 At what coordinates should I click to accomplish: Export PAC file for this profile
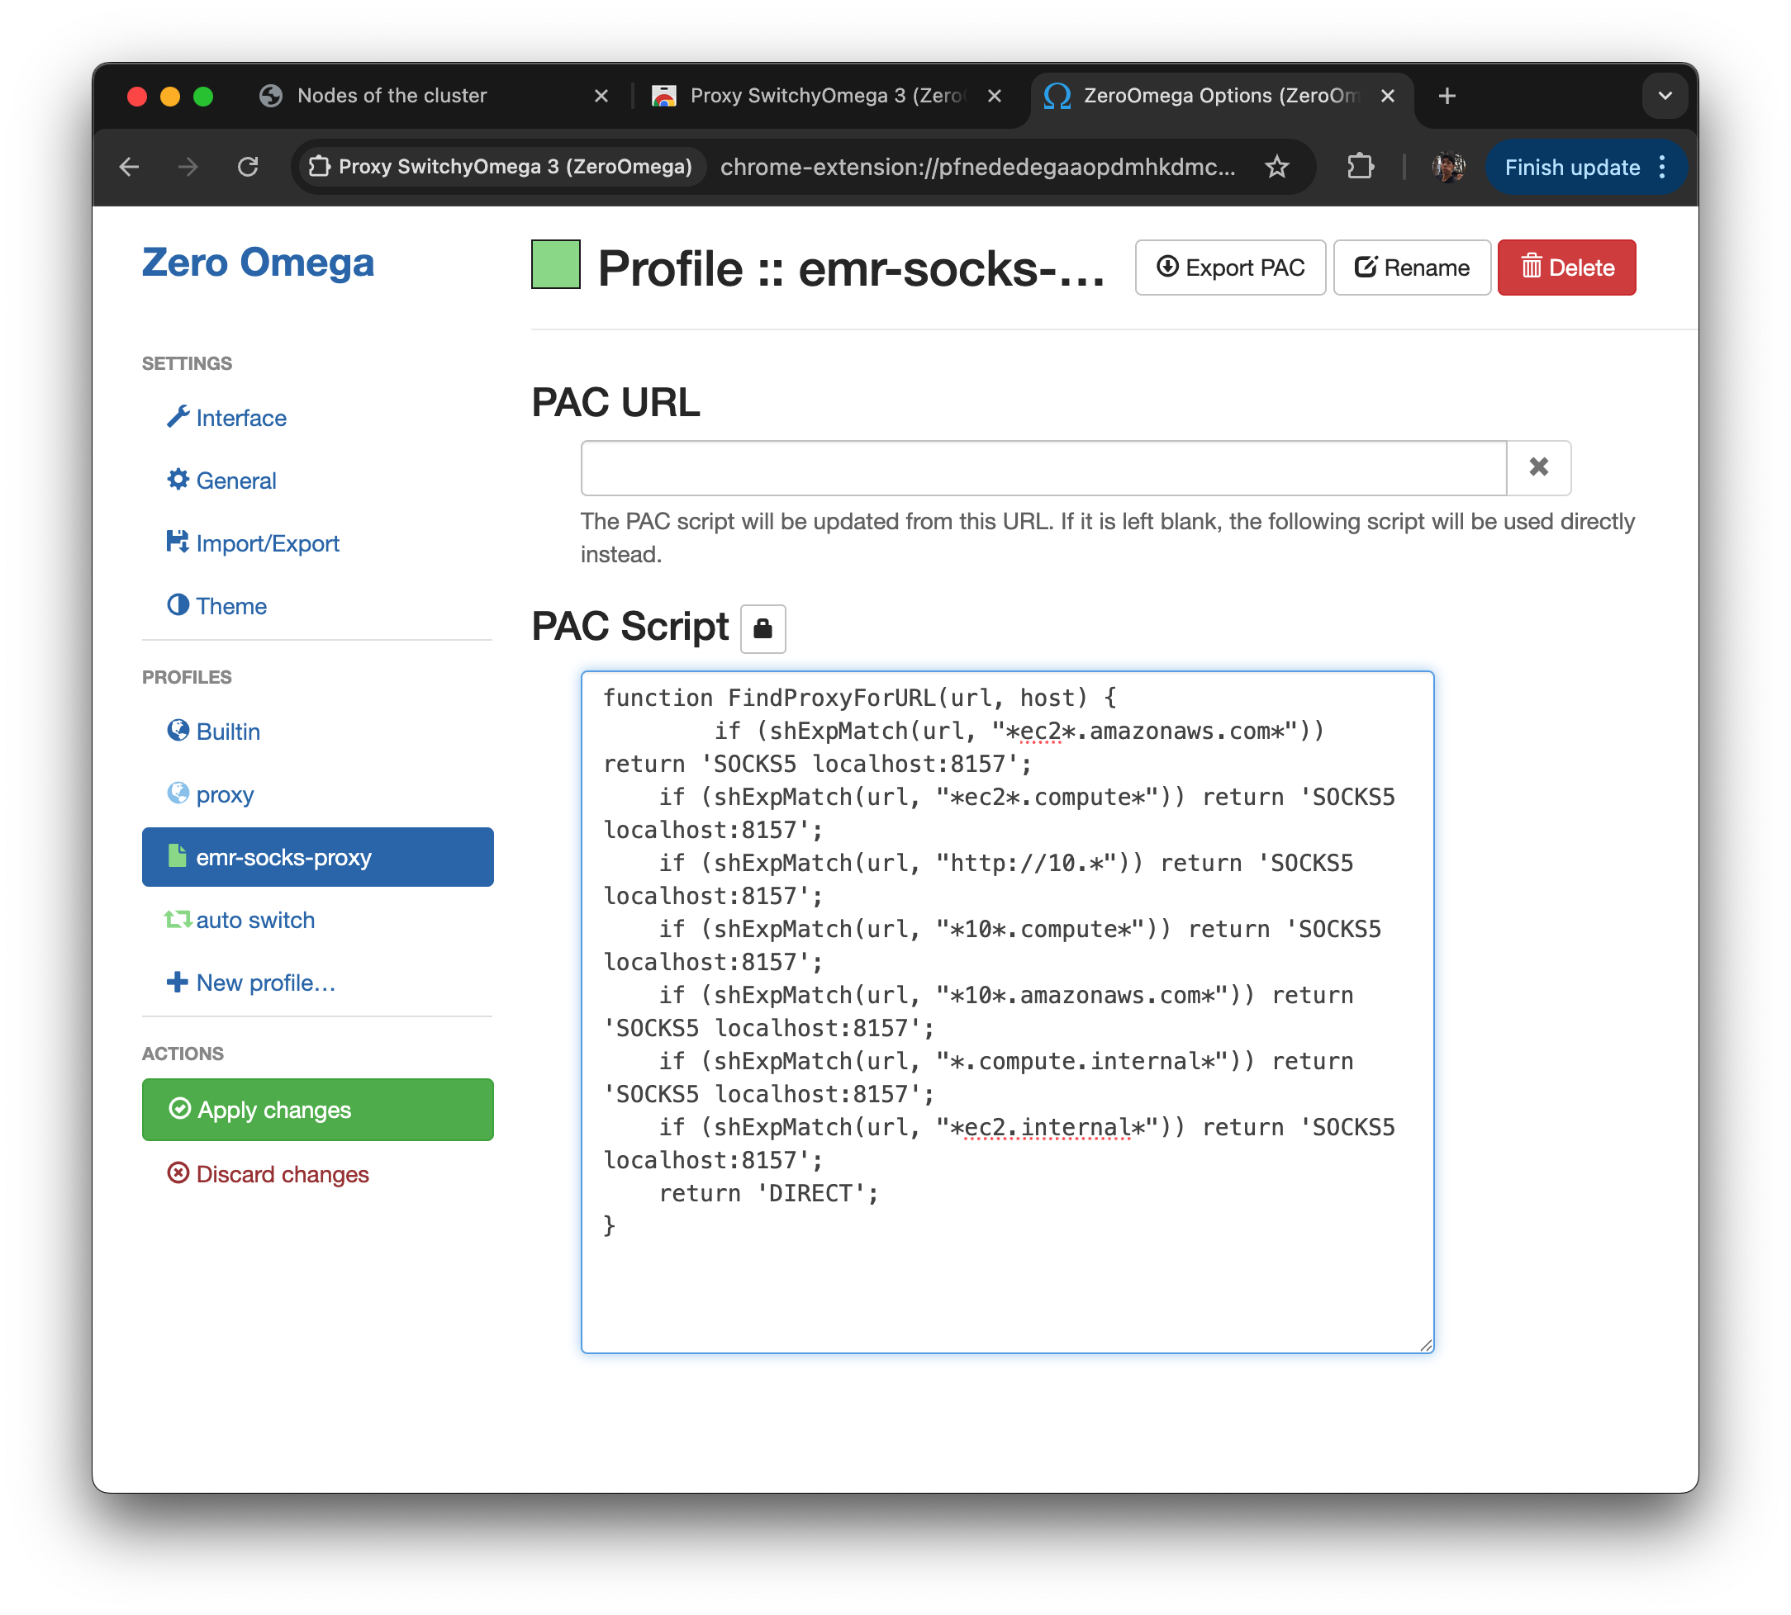tap(1230, 268)
